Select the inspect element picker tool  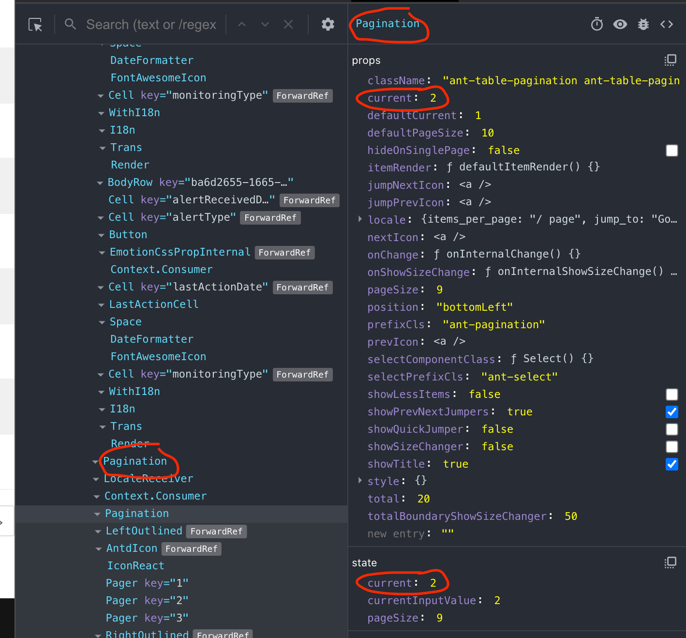click(34, 24)
